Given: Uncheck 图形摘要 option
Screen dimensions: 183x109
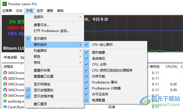Looking at the screenshot, I should (115, 52).
